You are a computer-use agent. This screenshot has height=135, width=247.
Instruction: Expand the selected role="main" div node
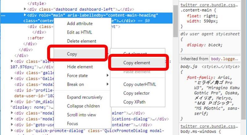[x=25, y=15]
